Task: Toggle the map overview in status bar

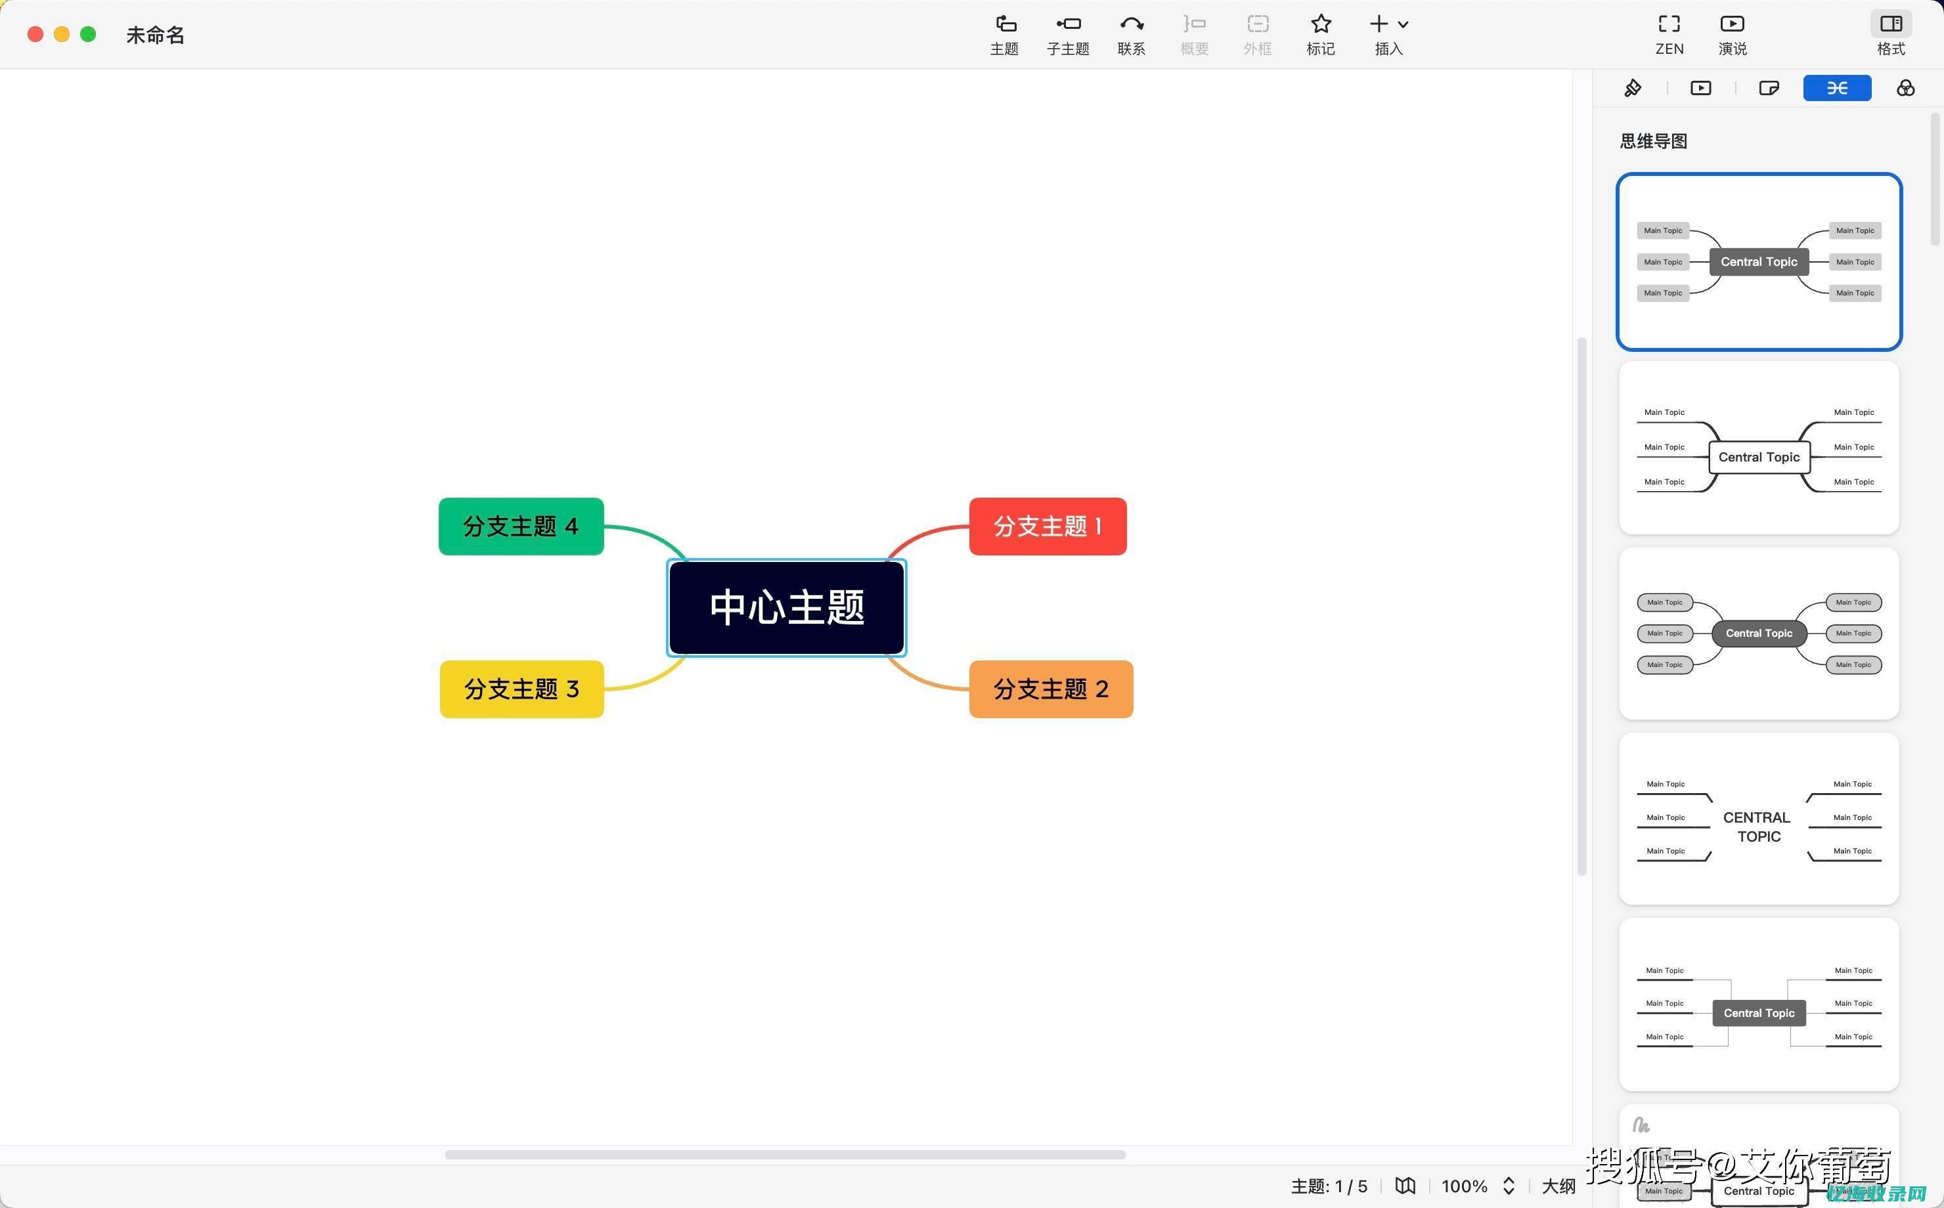Action: (x=1405, y=1186)
